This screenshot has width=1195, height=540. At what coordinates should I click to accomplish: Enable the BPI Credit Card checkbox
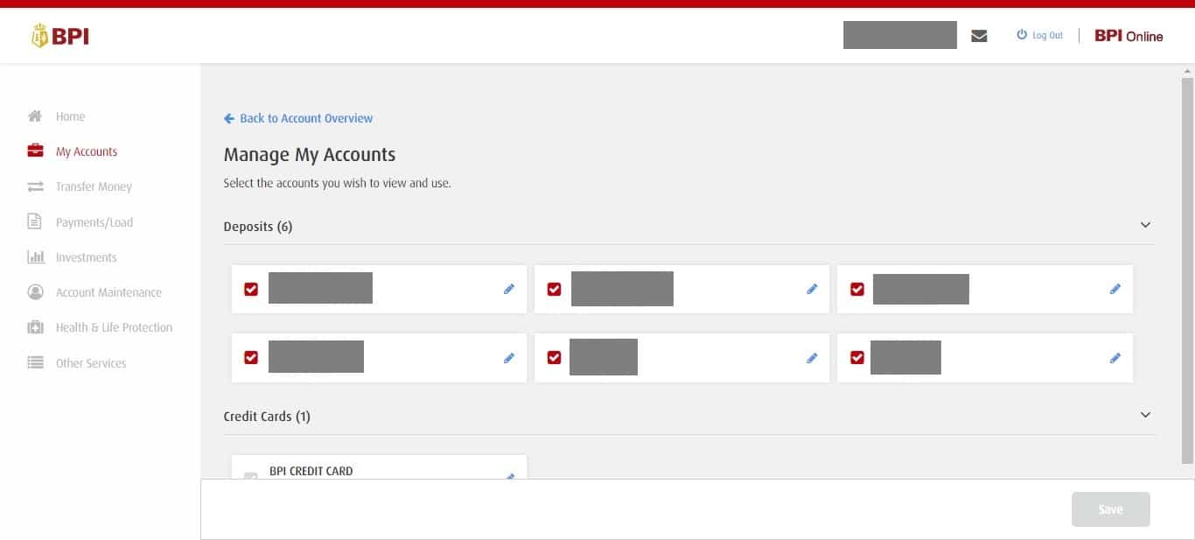tap(250, 477)
